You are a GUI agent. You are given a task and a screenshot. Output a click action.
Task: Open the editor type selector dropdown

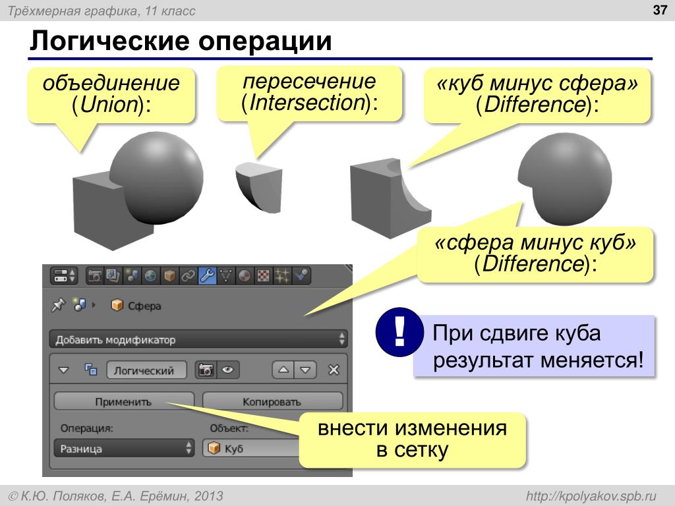click(x=64, y=276)
